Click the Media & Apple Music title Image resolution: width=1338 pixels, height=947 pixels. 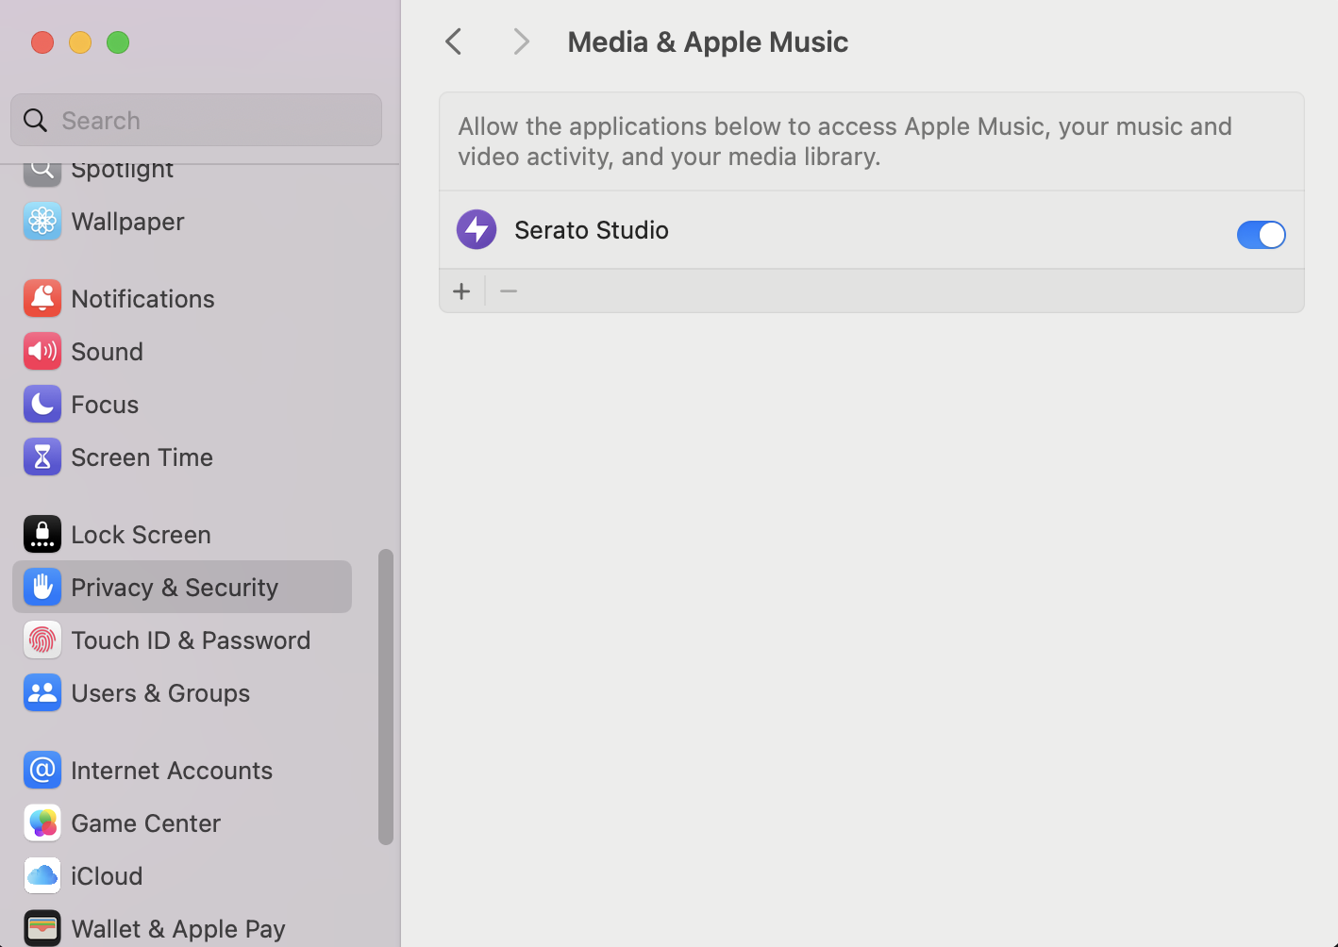pos(708,42)
